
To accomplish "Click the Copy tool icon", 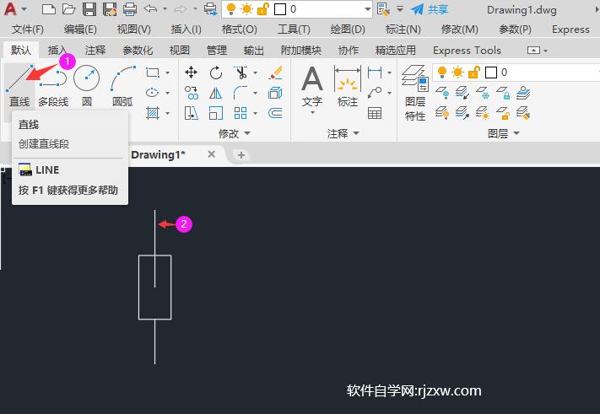I will coord(191,93).
